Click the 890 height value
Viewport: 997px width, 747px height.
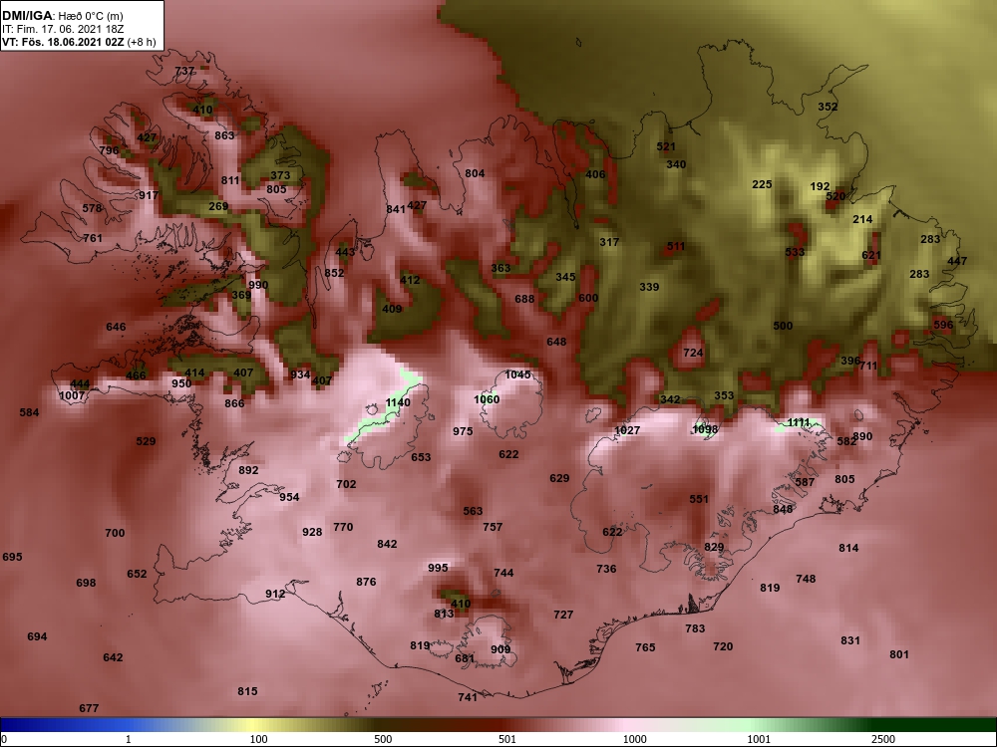tap(862, 436)
